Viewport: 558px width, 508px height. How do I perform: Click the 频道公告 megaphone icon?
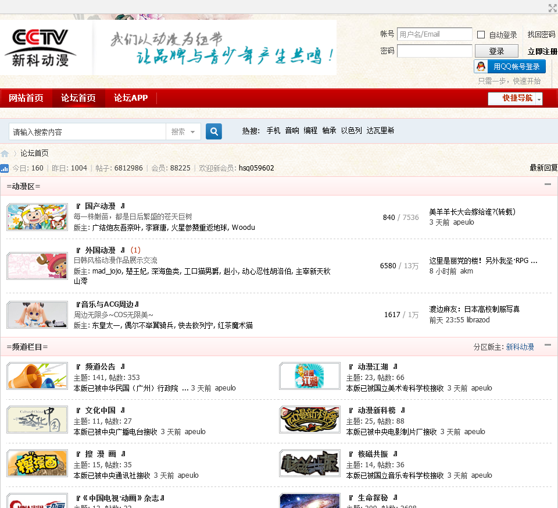(37, 376)
